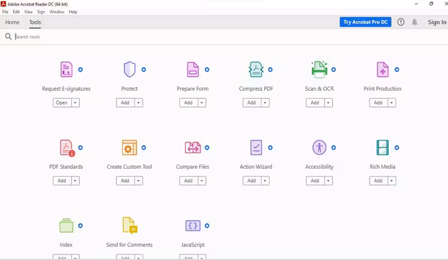This screenshot has width=448, height=260.
Task: Click the star badge beside Compress PDF
Action: [x=270, y=69]
